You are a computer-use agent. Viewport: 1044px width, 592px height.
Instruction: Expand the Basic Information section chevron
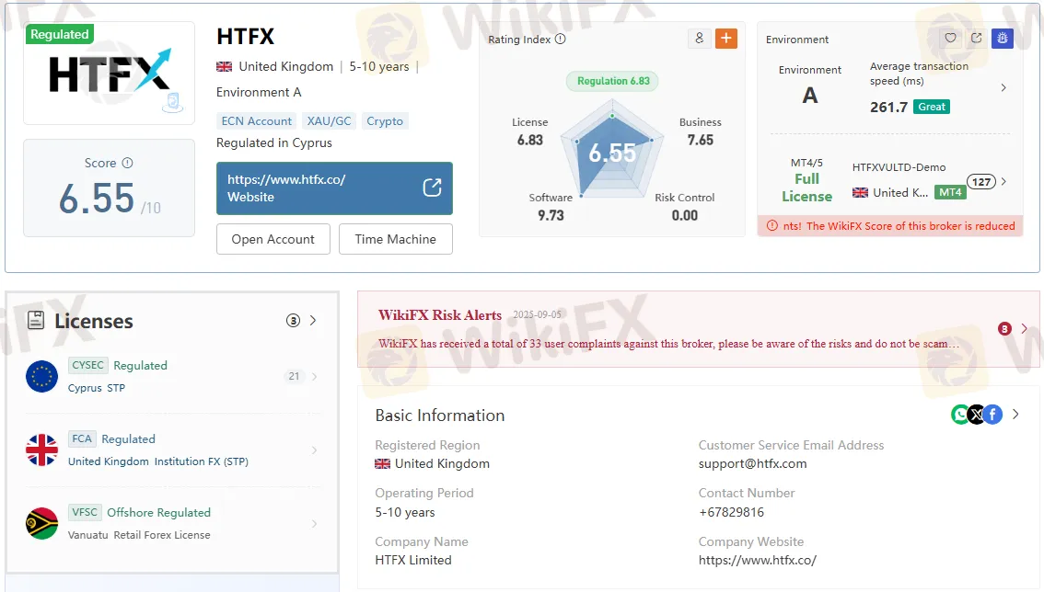pos(1015,415)
